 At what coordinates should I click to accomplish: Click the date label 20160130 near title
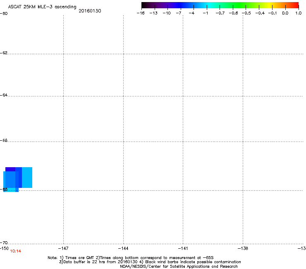(90, 11)
